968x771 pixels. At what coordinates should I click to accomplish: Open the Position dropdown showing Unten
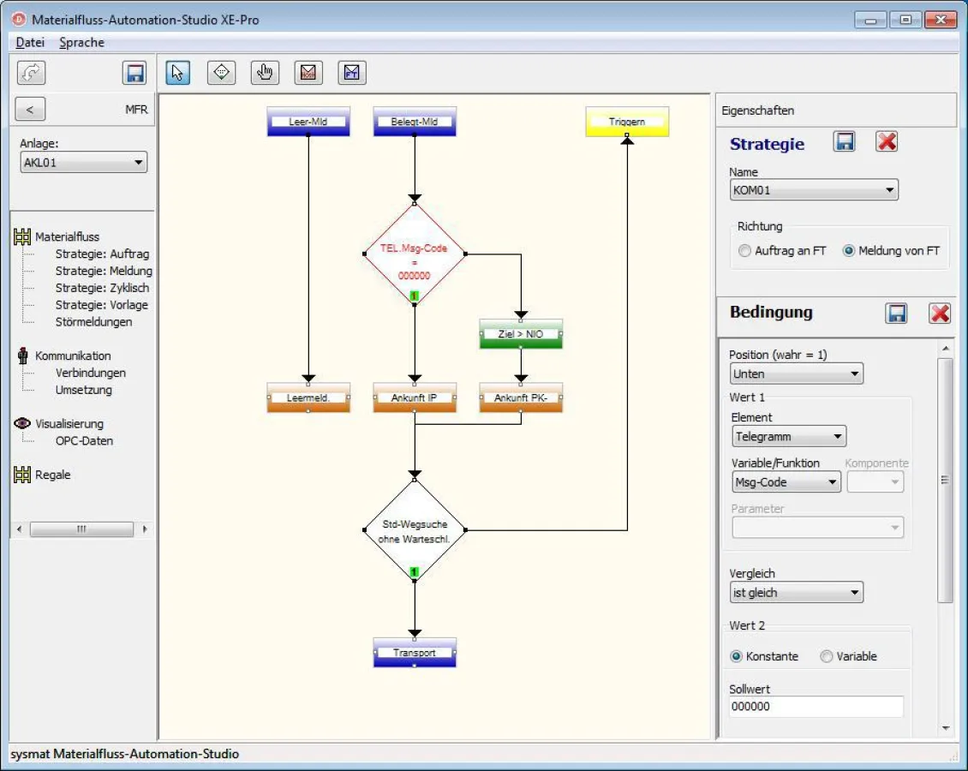[x=795, y=374]
